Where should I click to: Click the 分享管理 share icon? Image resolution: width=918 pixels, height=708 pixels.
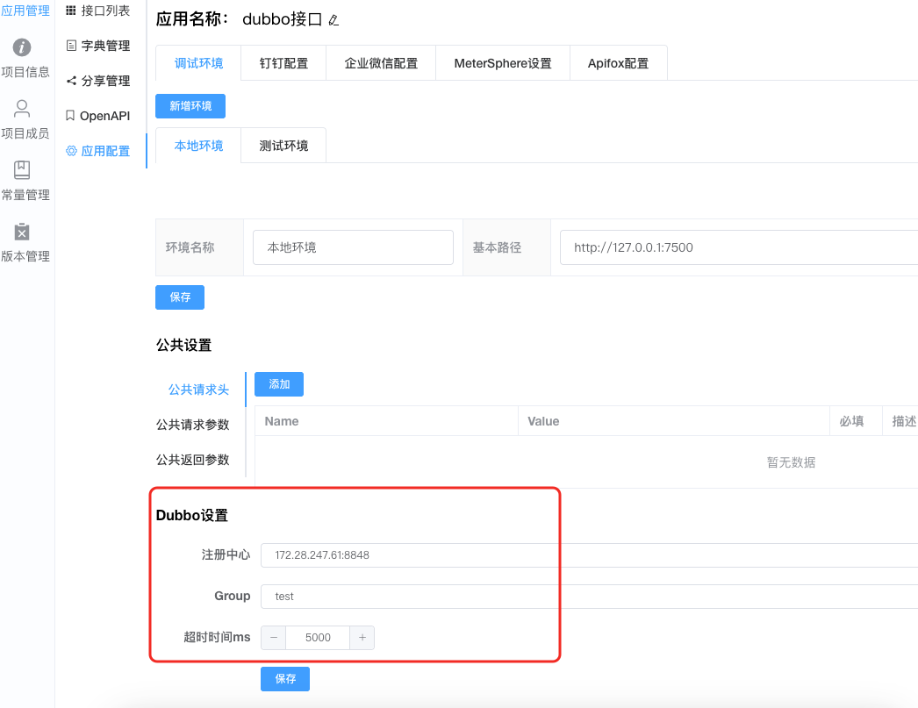click(71, 81)
